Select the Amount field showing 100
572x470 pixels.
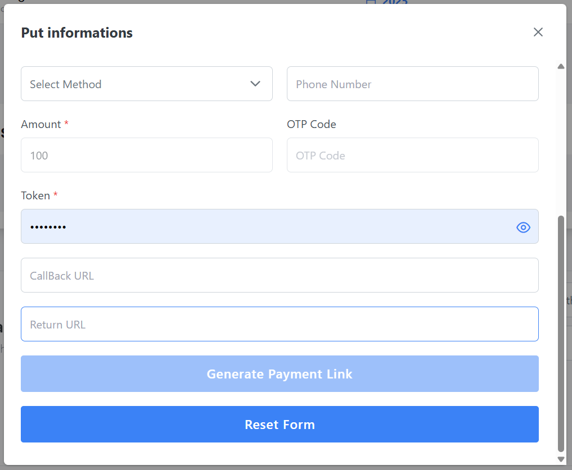pos(146,155)
